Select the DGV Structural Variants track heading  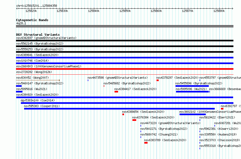point(38,35)
